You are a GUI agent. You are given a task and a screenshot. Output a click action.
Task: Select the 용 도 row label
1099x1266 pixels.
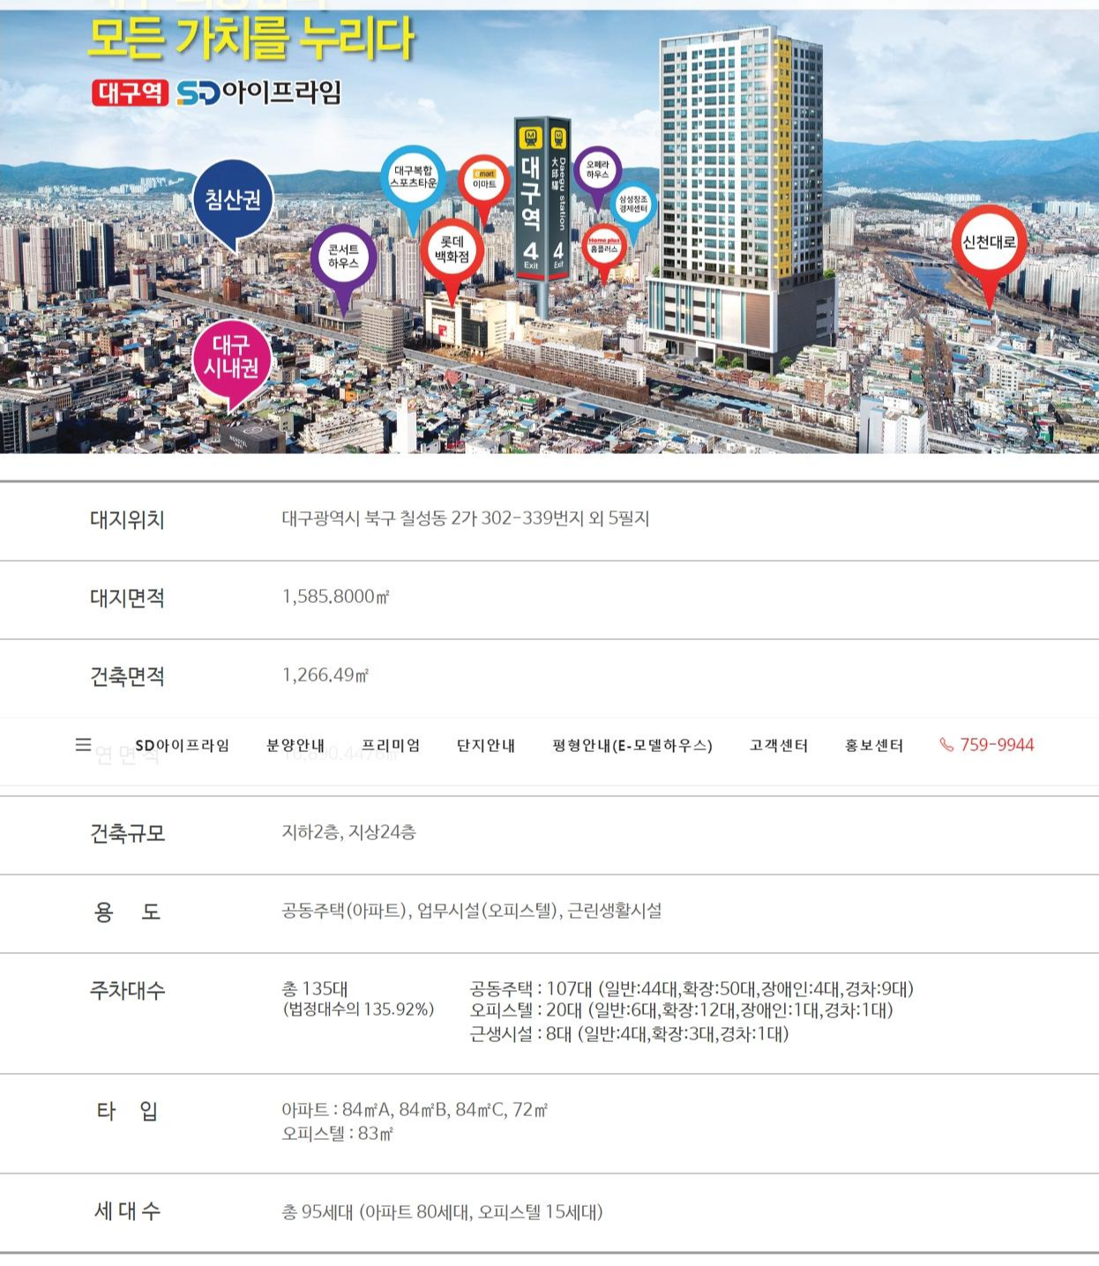click(x=127, y=912)
